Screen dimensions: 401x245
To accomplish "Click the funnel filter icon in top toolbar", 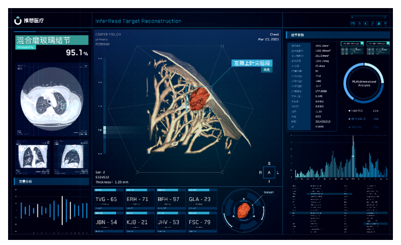I will click(385, 23).
